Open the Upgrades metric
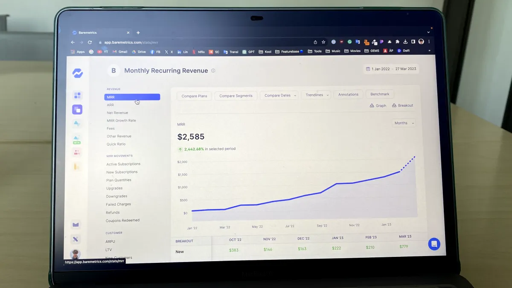 pyautogui.click(x=114, y=188)
